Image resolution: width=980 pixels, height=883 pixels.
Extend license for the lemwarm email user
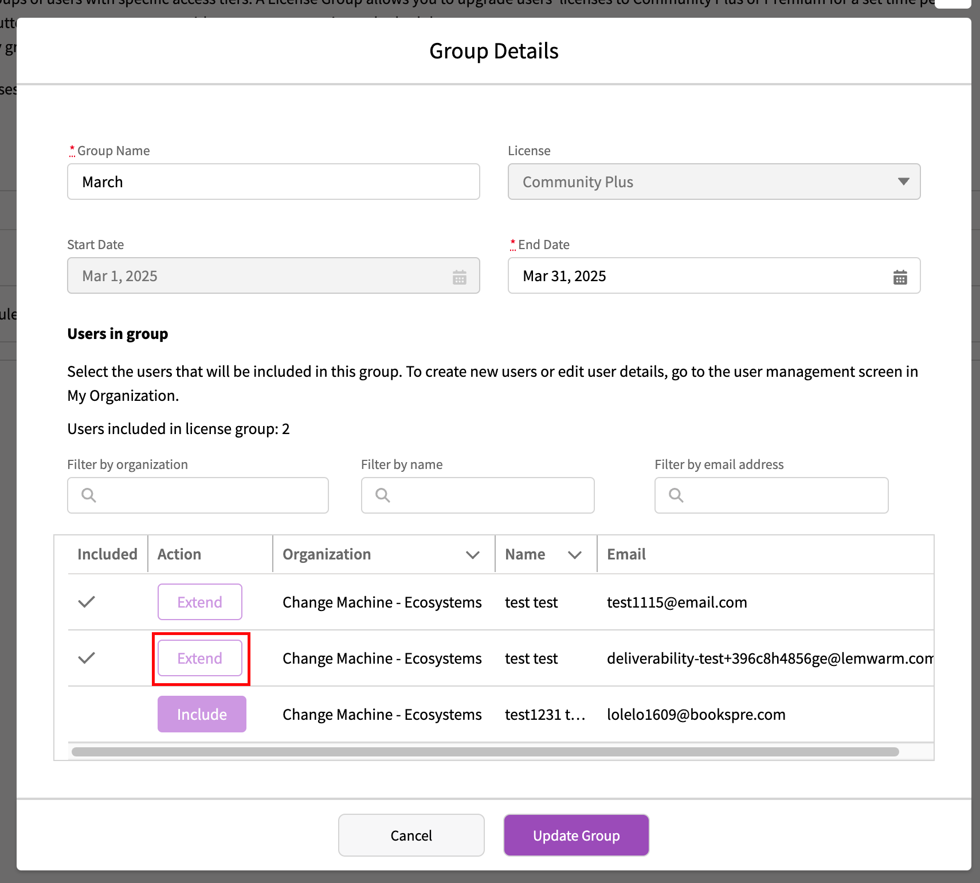click(199, 658)
